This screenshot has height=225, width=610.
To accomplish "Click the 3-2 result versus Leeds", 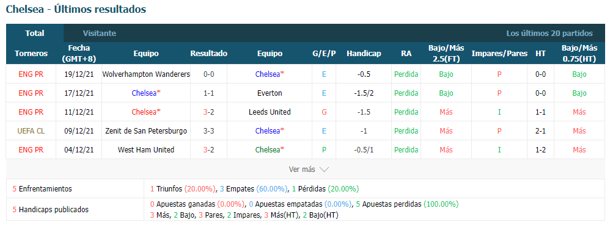I will coord(208,112).
